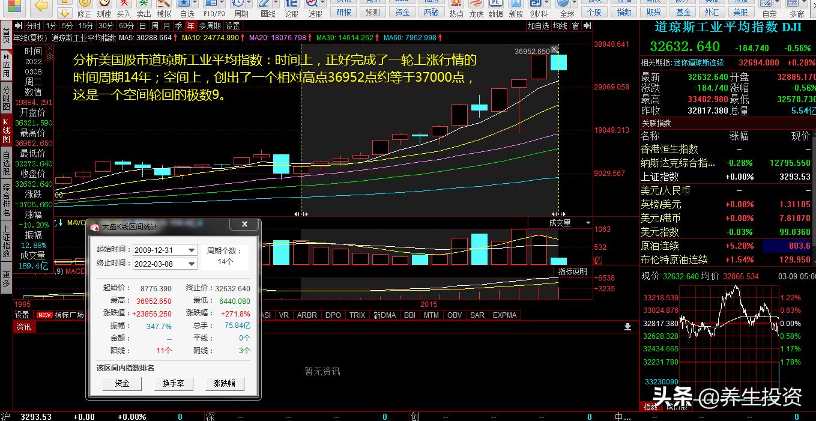Open the K线图 side tab

pyautogui.click(x=6, y=130)
